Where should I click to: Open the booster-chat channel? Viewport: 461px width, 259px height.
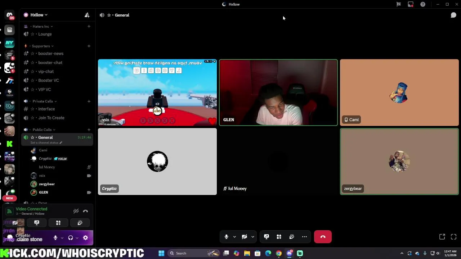point(57,63)
